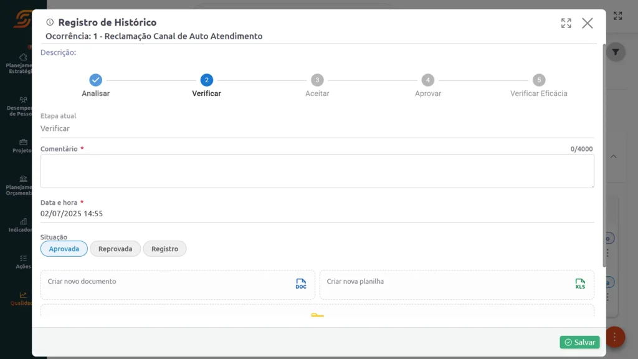Open Projetos module in the sidebar
Image resolution: width=638 pixels, height=359 pixels.
[x=22, y=146]
